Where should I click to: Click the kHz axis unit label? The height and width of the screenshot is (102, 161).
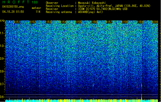[2, 21]
